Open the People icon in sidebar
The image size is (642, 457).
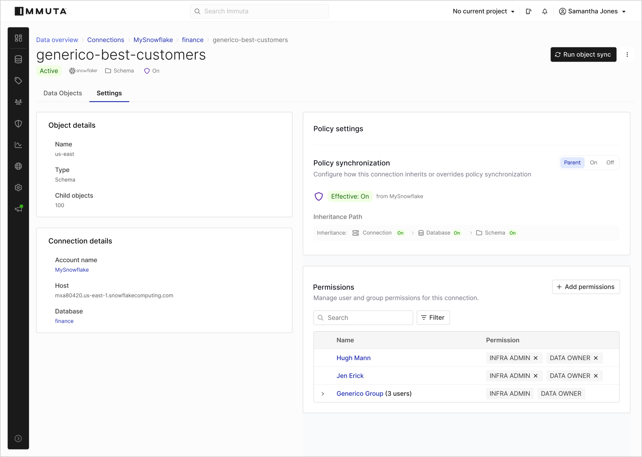pos(18,102)
